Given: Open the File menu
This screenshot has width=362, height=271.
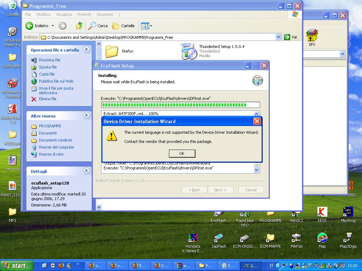Looking at the screenshot, I should 28,14.
